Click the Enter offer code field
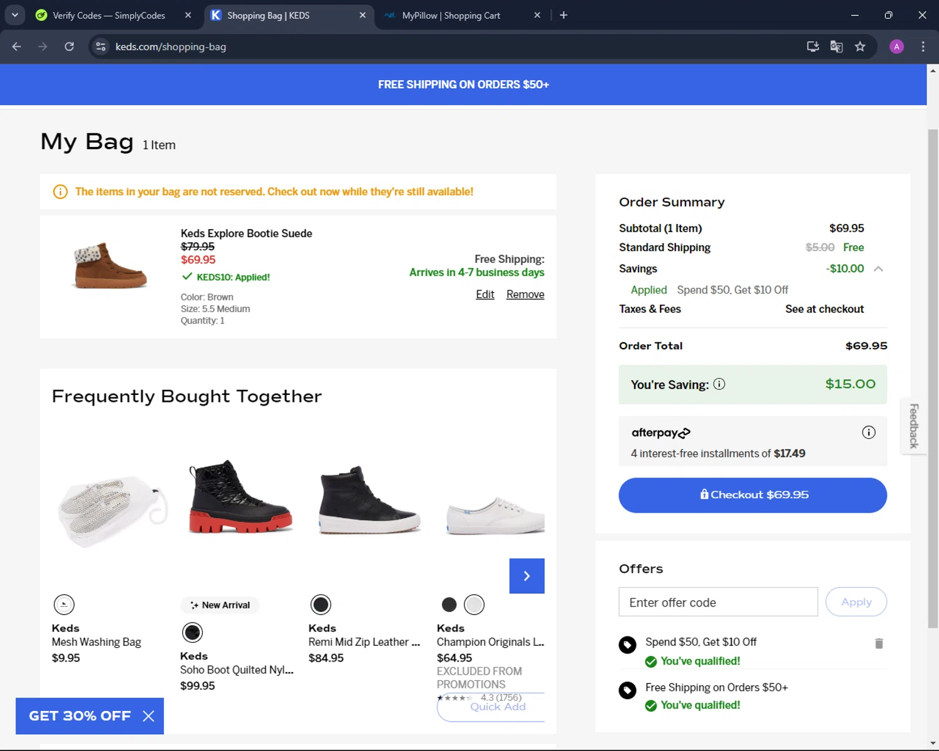The image size is (939, 751). pyautogui.click(x=718, y=602)
